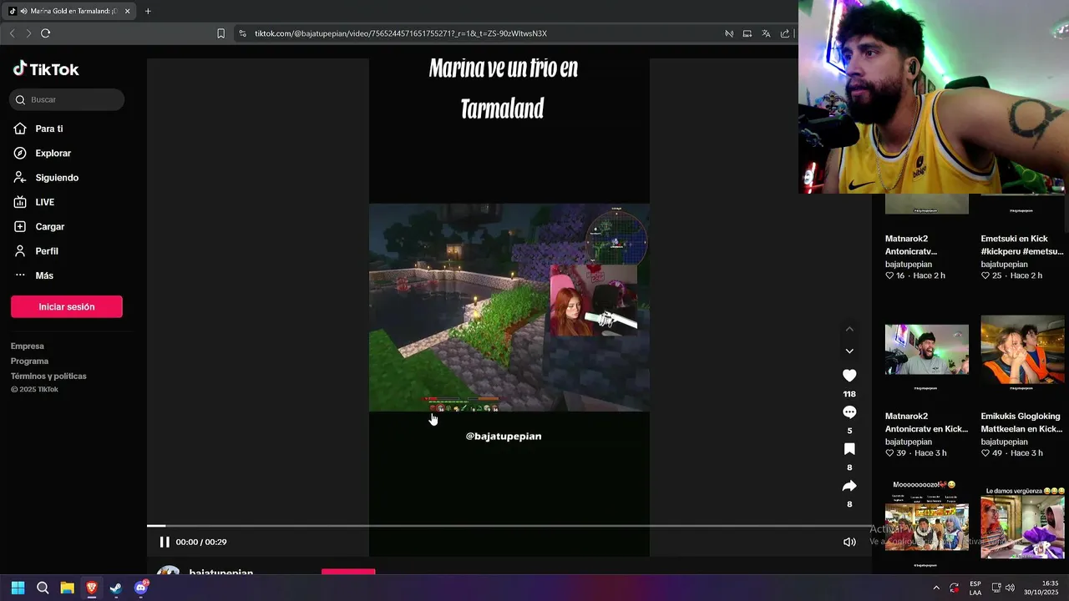Open Emetsuki en Kick video title
The width and height of the screenshot is (1069, 601).
1022,245
